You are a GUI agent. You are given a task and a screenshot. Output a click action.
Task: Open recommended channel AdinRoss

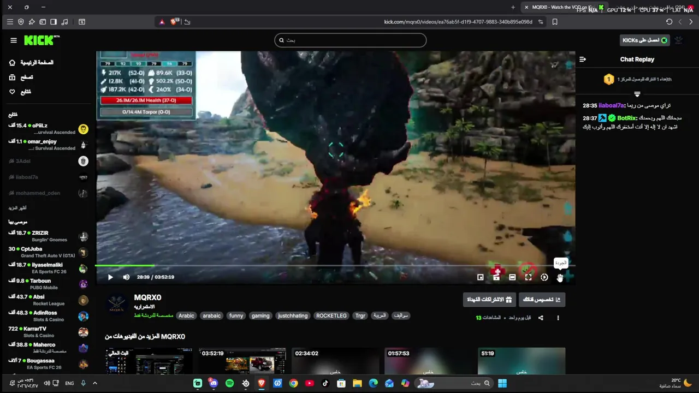point(48,316)
